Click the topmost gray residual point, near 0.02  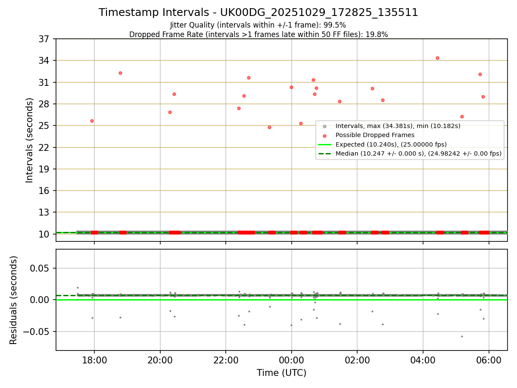78,288
